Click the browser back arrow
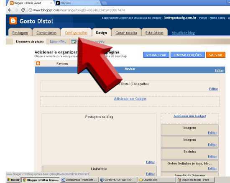Screen dimensions: 230x183 10,10
